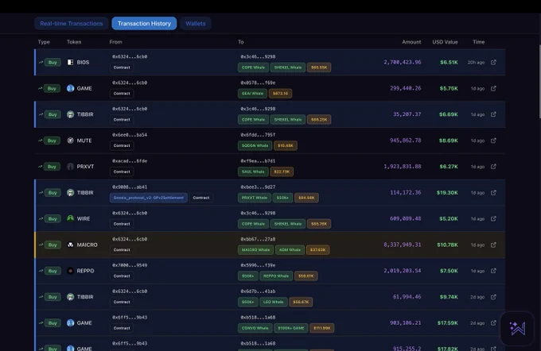Click the MUTE token logo
The image size is (541, 351).
tap(70, 141)
